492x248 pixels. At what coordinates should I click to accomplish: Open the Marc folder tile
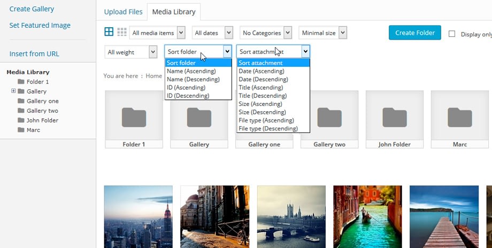click(460, 119)
